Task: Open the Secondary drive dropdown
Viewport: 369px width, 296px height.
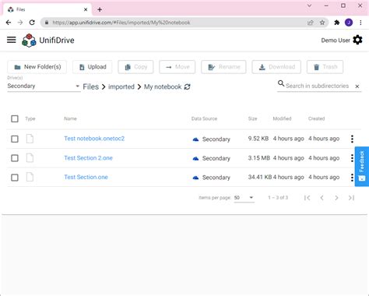Action: (44, 86)
